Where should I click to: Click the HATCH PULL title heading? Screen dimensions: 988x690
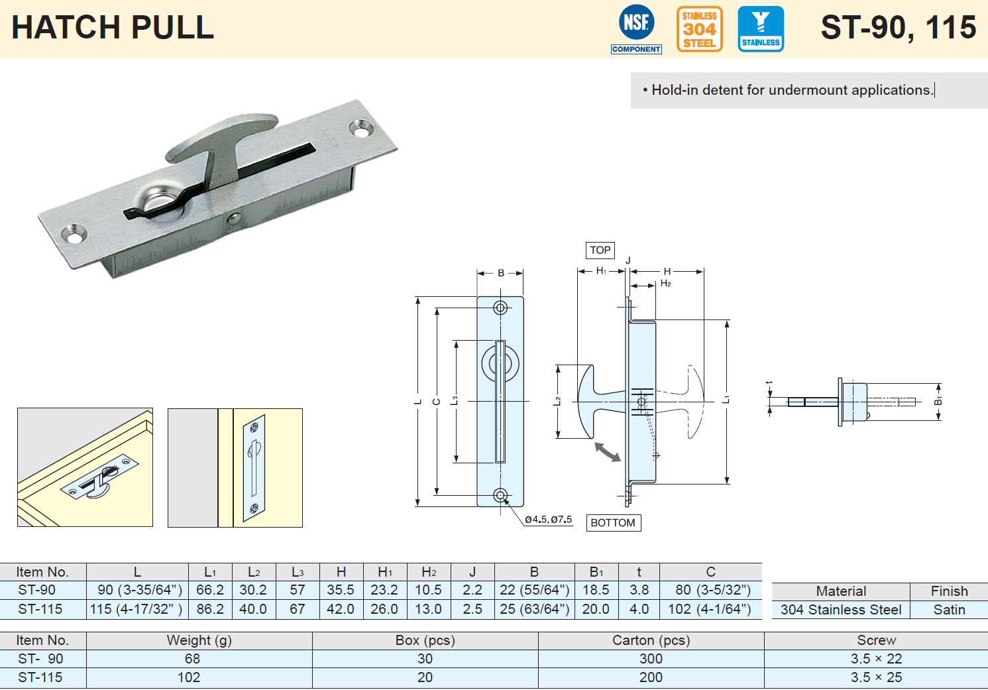coord(113,28)
